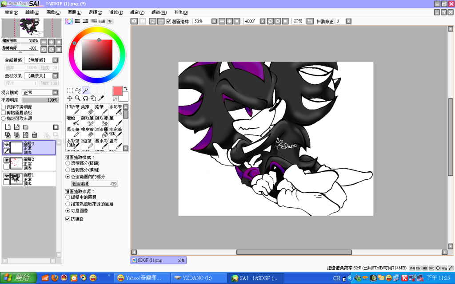The height and width of the screenshot is (284, 455).
Task: Hide 圖層2 using its eye icon
Action: 7,160
